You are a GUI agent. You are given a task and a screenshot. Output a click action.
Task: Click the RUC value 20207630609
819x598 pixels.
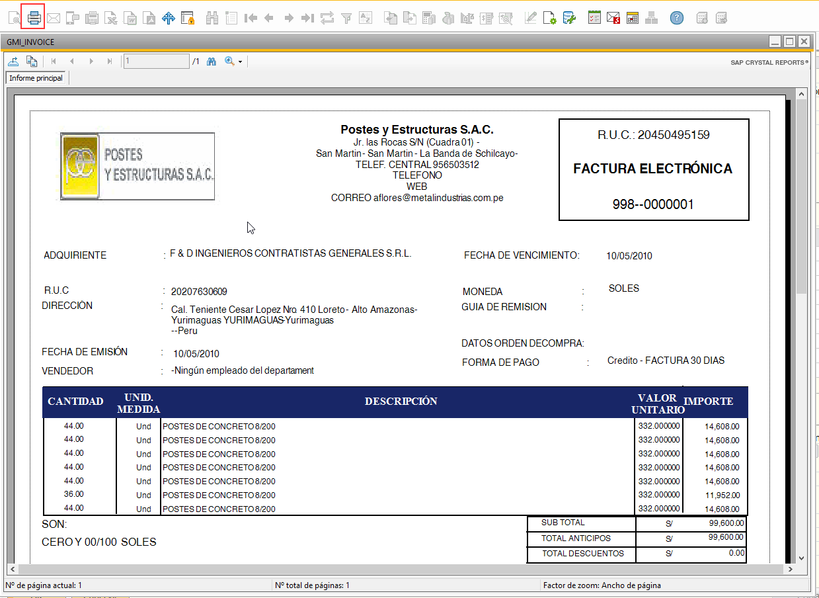(x=199, y=292)
